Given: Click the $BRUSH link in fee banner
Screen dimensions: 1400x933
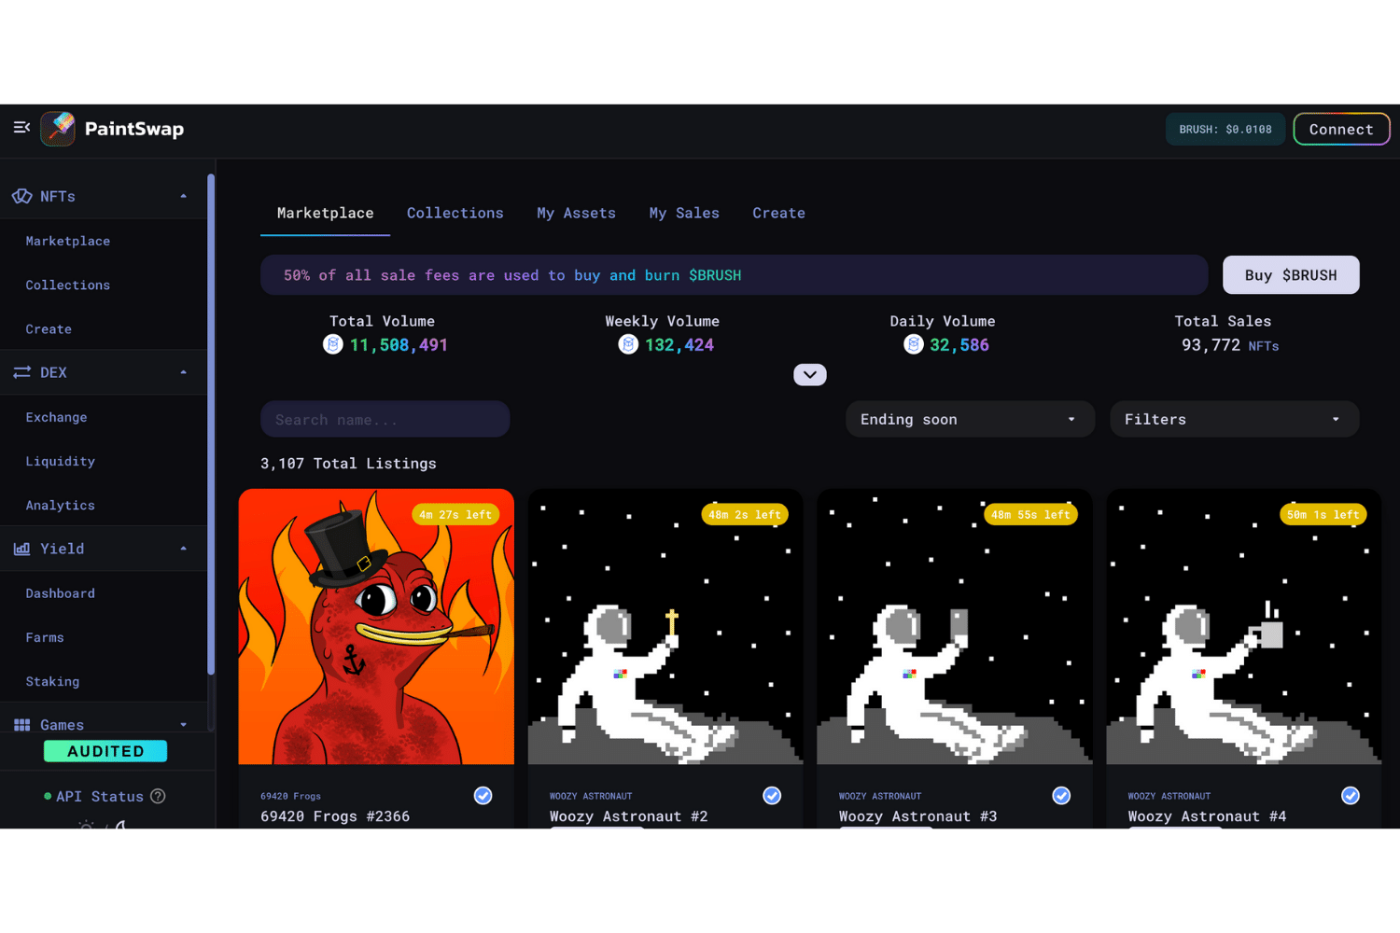Looking at the screenshot, I should click(715, 275).
